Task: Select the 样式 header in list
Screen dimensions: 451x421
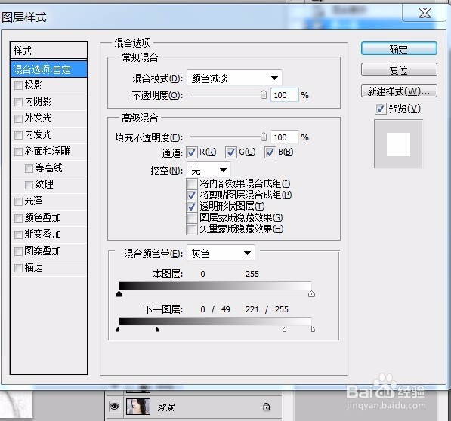Action: point(48,51)
